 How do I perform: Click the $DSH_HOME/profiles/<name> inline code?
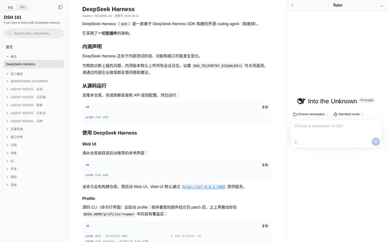coord(109,214)
